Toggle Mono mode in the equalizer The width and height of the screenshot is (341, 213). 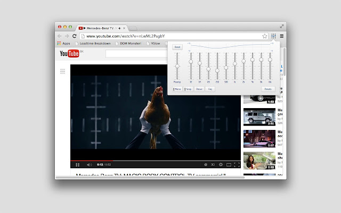177,89
